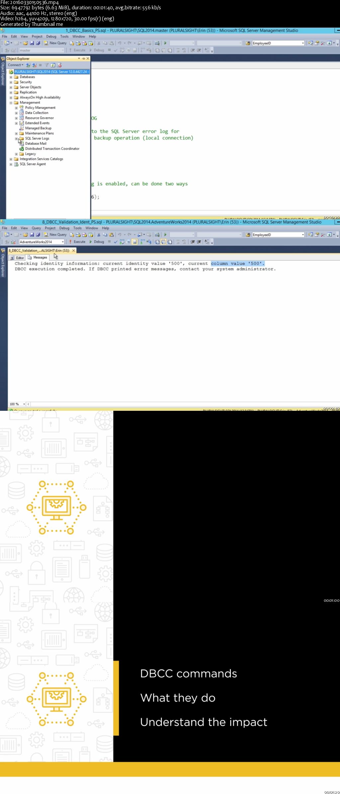Click the Open File icon in the DBCC_Validation window
340x794 pixels.
click(26, 235)
